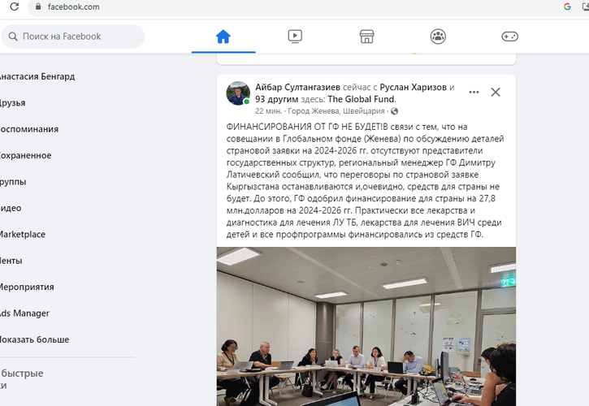589x406 pixels.
Task: Click the public audience globe icon
Action: 394,111
